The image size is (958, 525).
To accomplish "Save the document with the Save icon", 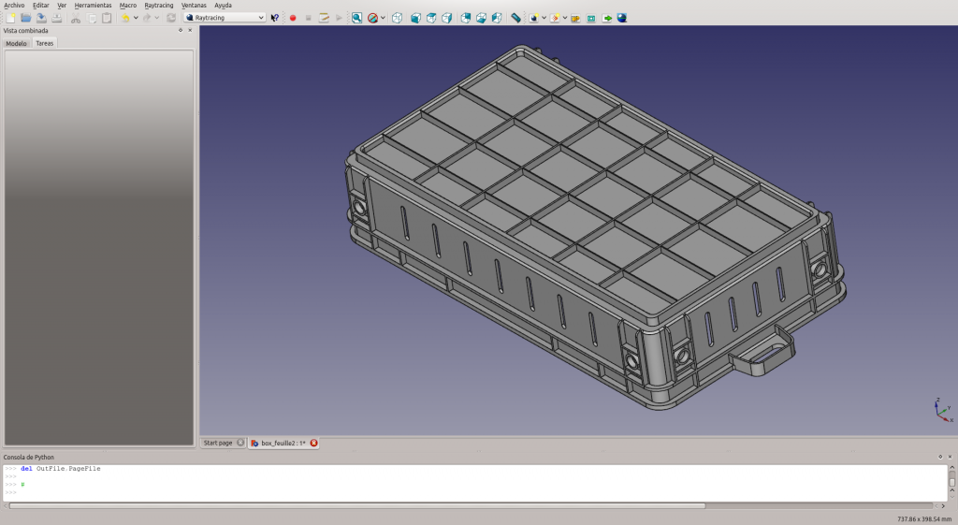I will (x=41, y=18).
